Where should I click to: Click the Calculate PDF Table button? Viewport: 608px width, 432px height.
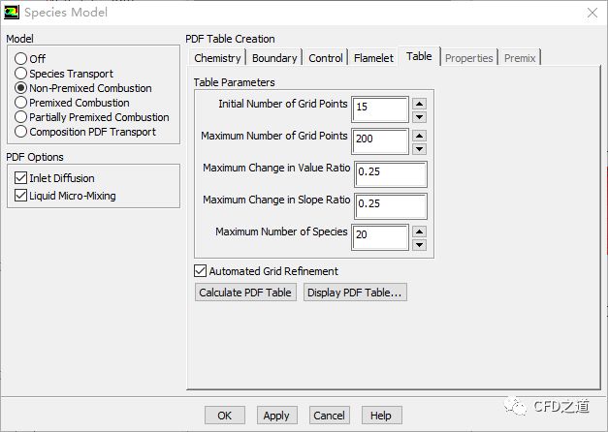pyautogui.click(x=245, y=293)
